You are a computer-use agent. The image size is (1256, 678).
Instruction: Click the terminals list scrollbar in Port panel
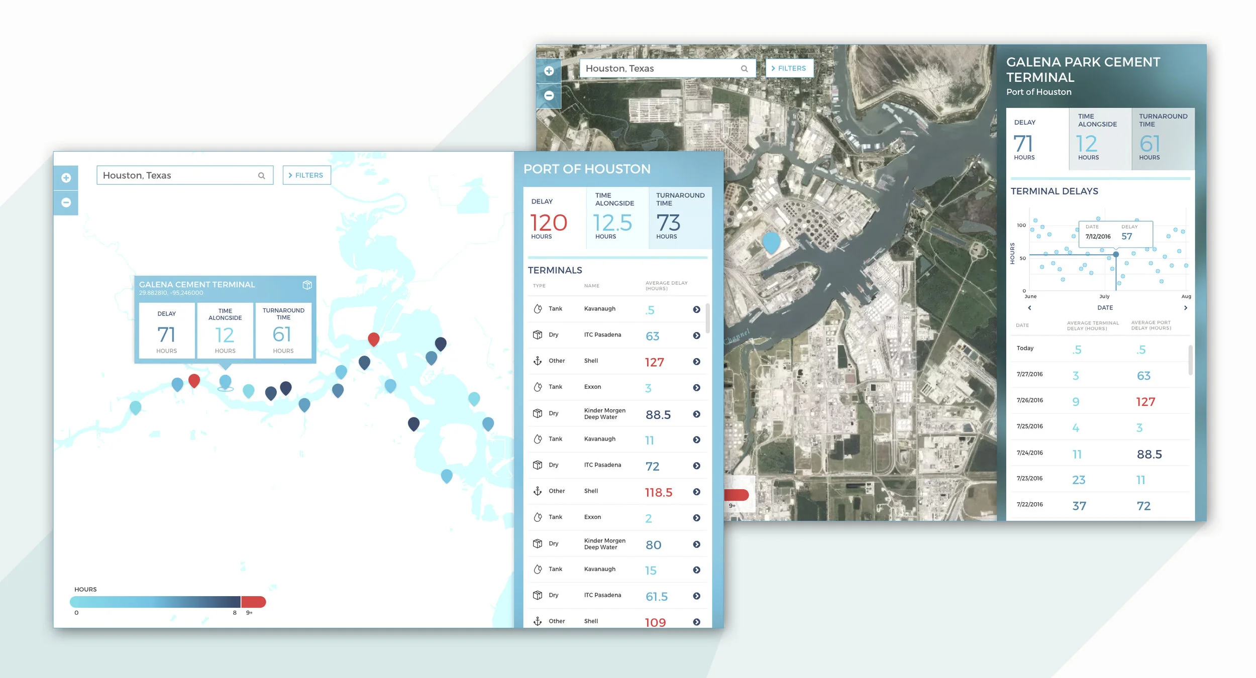(708, 318)
